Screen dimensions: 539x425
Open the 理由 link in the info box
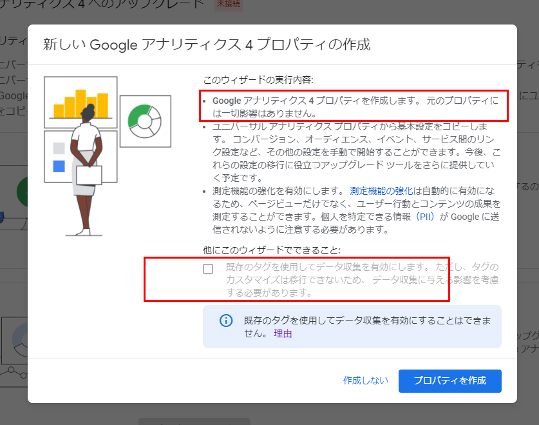click(x=283, y=333)
